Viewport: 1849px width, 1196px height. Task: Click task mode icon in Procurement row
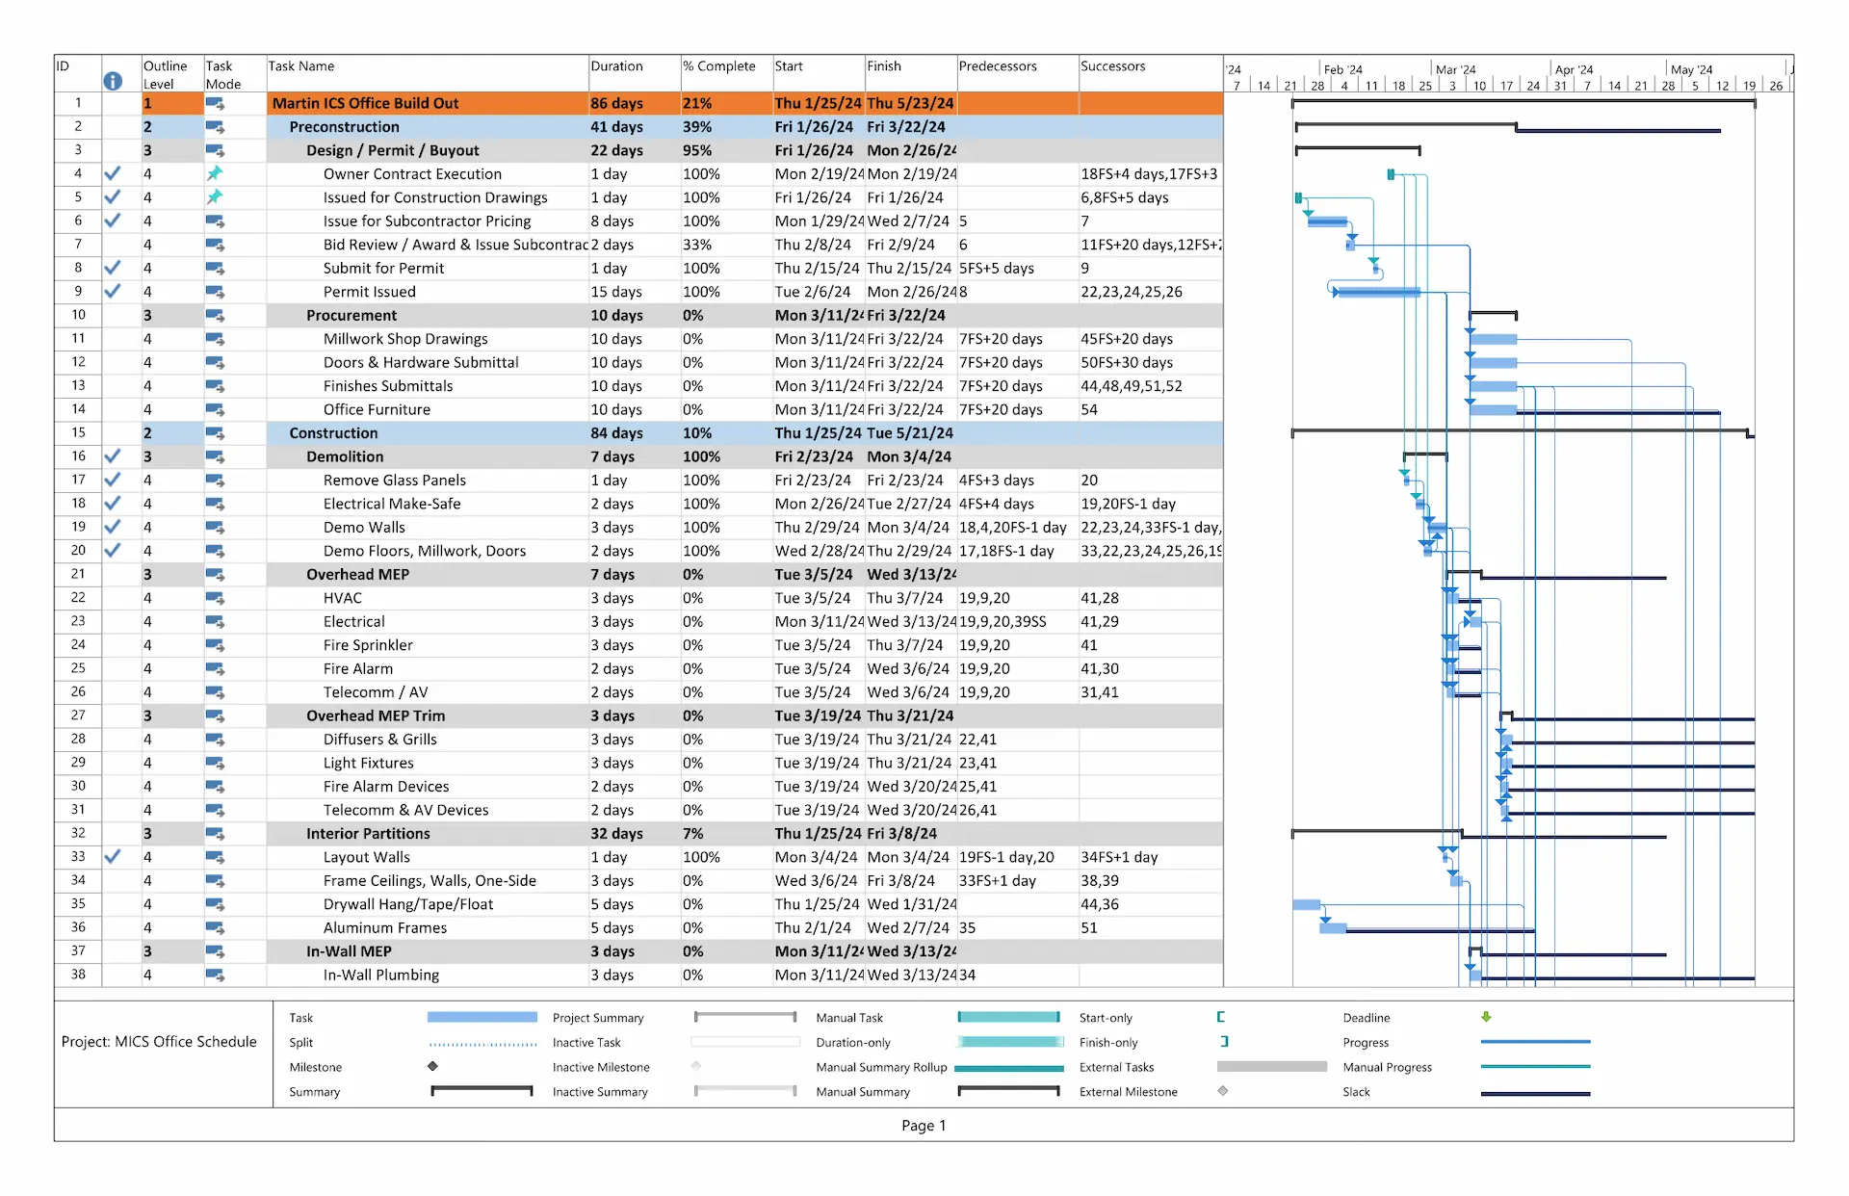coord(215,316)
